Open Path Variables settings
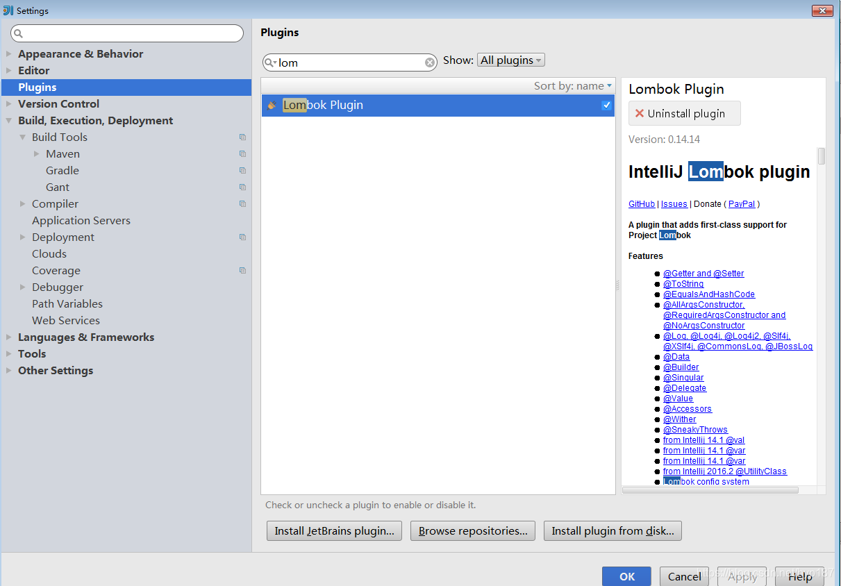Viewport: 841px width, 586px height. pyautogui.click(x=67, y=304)
